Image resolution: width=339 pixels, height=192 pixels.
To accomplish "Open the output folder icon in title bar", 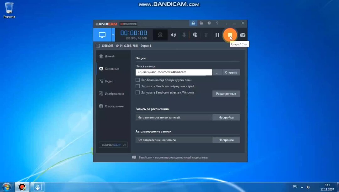I will pos(201,23).
